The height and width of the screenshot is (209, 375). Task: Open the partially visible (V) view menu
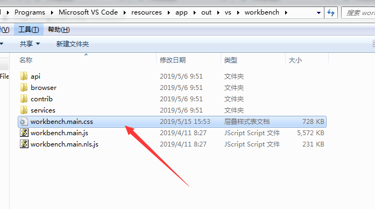4,30
